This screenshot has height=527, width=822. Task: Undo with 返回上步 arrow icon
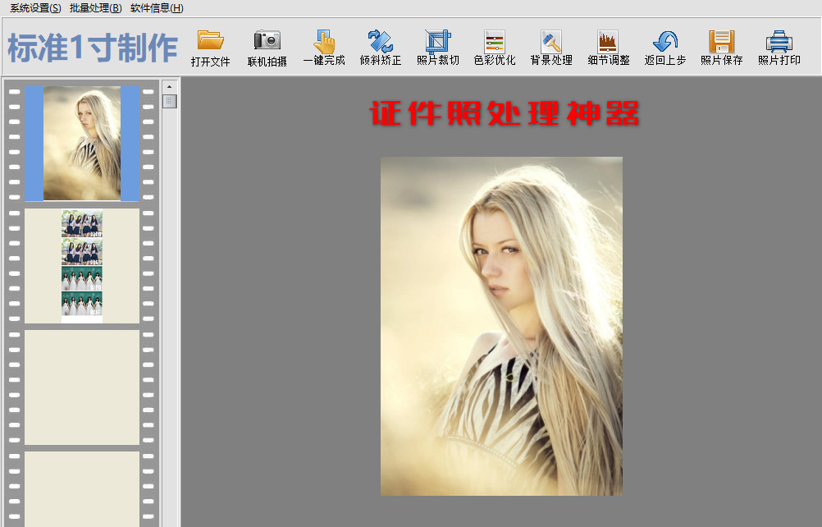665,40
